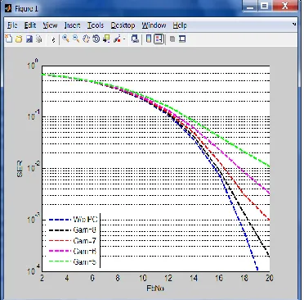Insert a colorbar using the toolbar icon
The height and width of the screenshot is (300, 304).
(149, 39)
